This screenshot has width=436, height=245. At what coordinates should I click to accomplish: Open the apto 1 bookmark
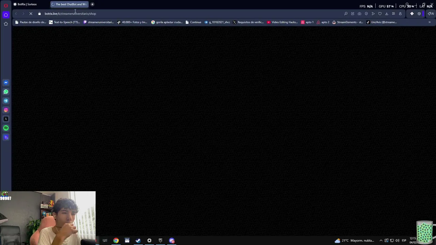(307, 22)
